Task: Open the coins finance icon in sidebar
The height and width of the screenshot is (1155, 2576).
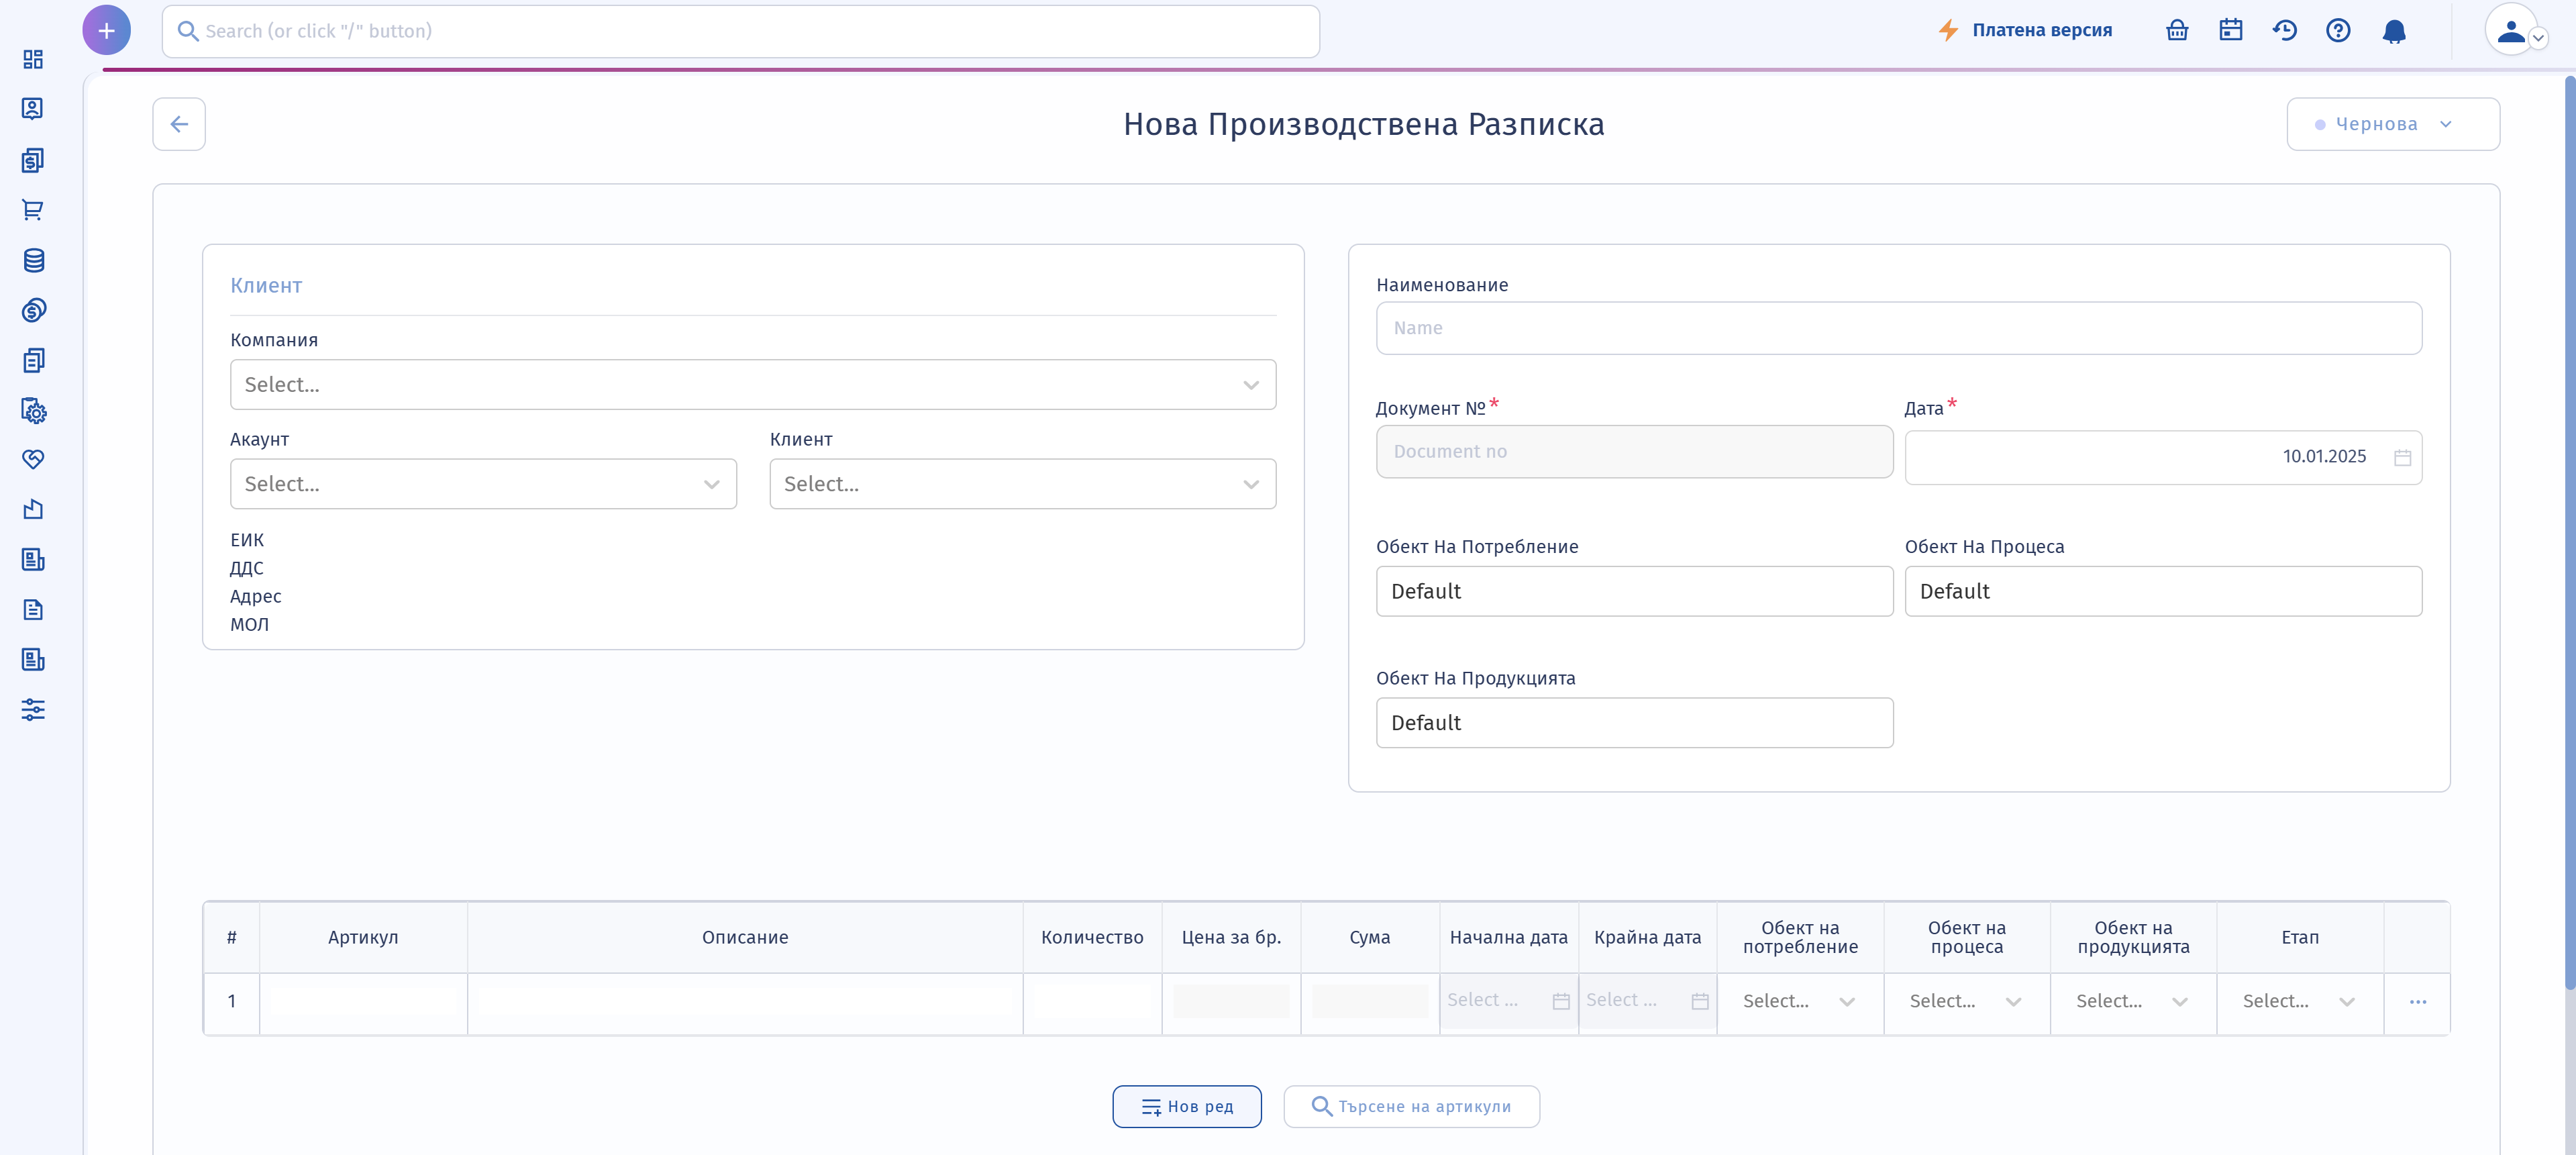Action: click(33, 310)
